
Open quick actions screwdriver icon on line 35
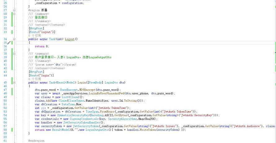pyautogui.click(x=9, y=43)
